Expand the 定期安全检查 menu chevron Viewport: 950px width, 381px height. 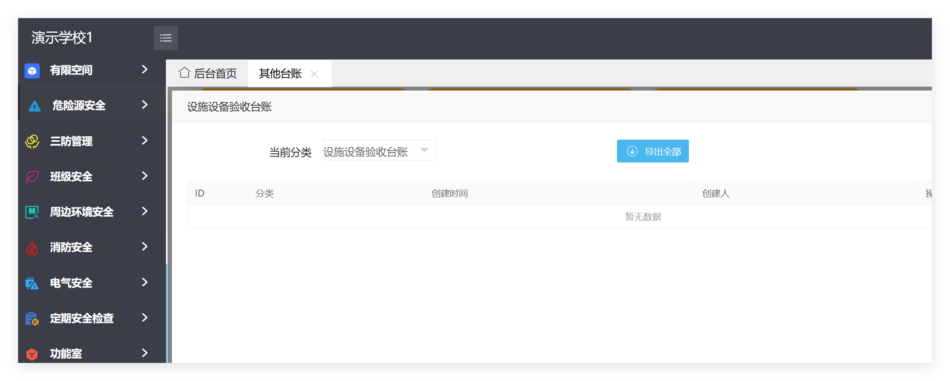point(145,318)
